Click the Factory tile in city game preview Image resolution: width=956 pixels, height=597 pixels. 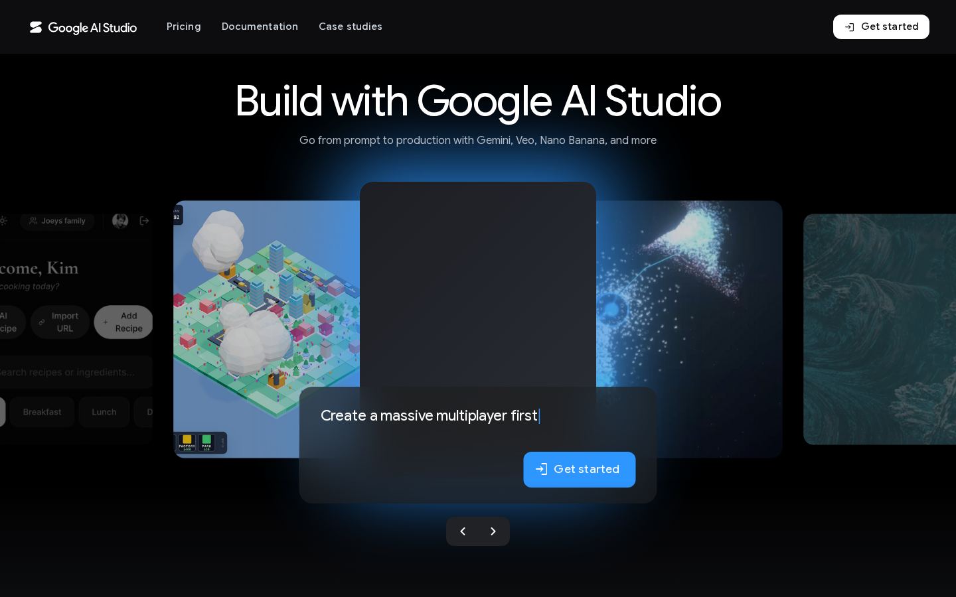(187, 442)
